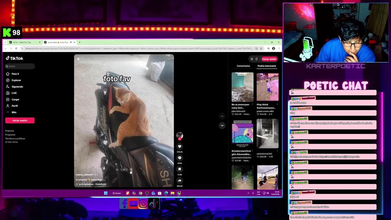Screen dimensions: 391x220
Task: Open a new browser tab with the plus icon
Action: coord(79,42)
